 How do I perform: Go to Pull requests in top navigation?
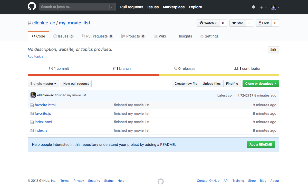(x=132, y=7)
